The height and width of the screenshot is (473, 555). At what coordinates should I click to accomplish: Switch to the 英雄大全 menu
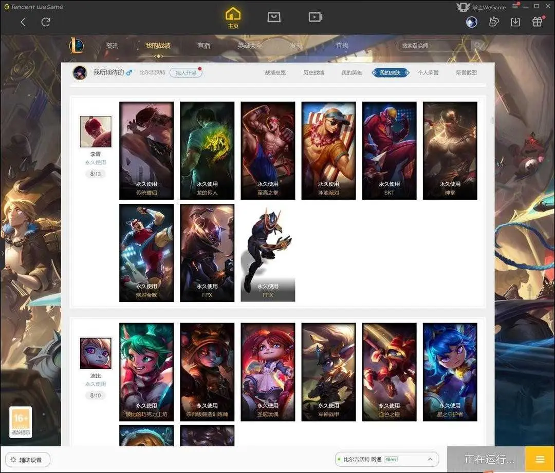pos(250,46)
